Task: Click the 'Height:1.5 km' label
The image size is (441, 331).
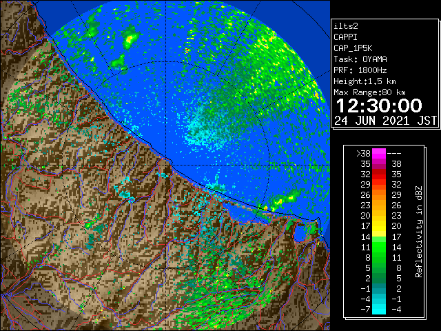Action: pos(365,81)
